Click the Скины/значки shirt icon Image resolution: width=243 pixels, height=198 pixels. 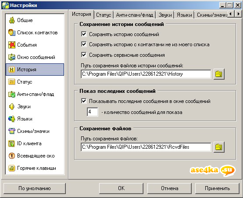12,131
